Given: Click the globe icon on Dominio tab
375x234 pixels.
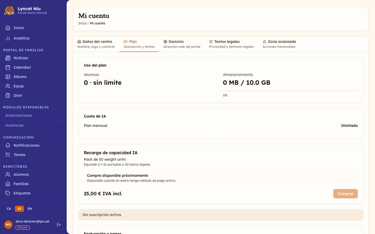Looking at the screenshot, I should (x=165, y=42).
